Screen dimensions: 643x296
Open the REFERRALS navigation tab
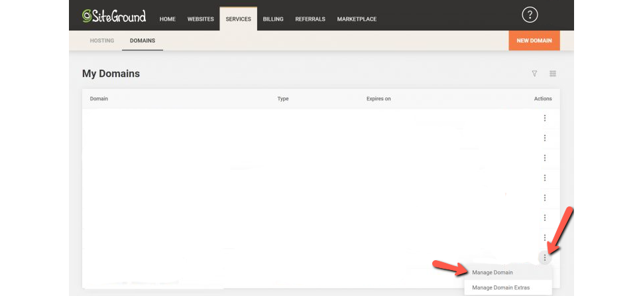[310, 19]
